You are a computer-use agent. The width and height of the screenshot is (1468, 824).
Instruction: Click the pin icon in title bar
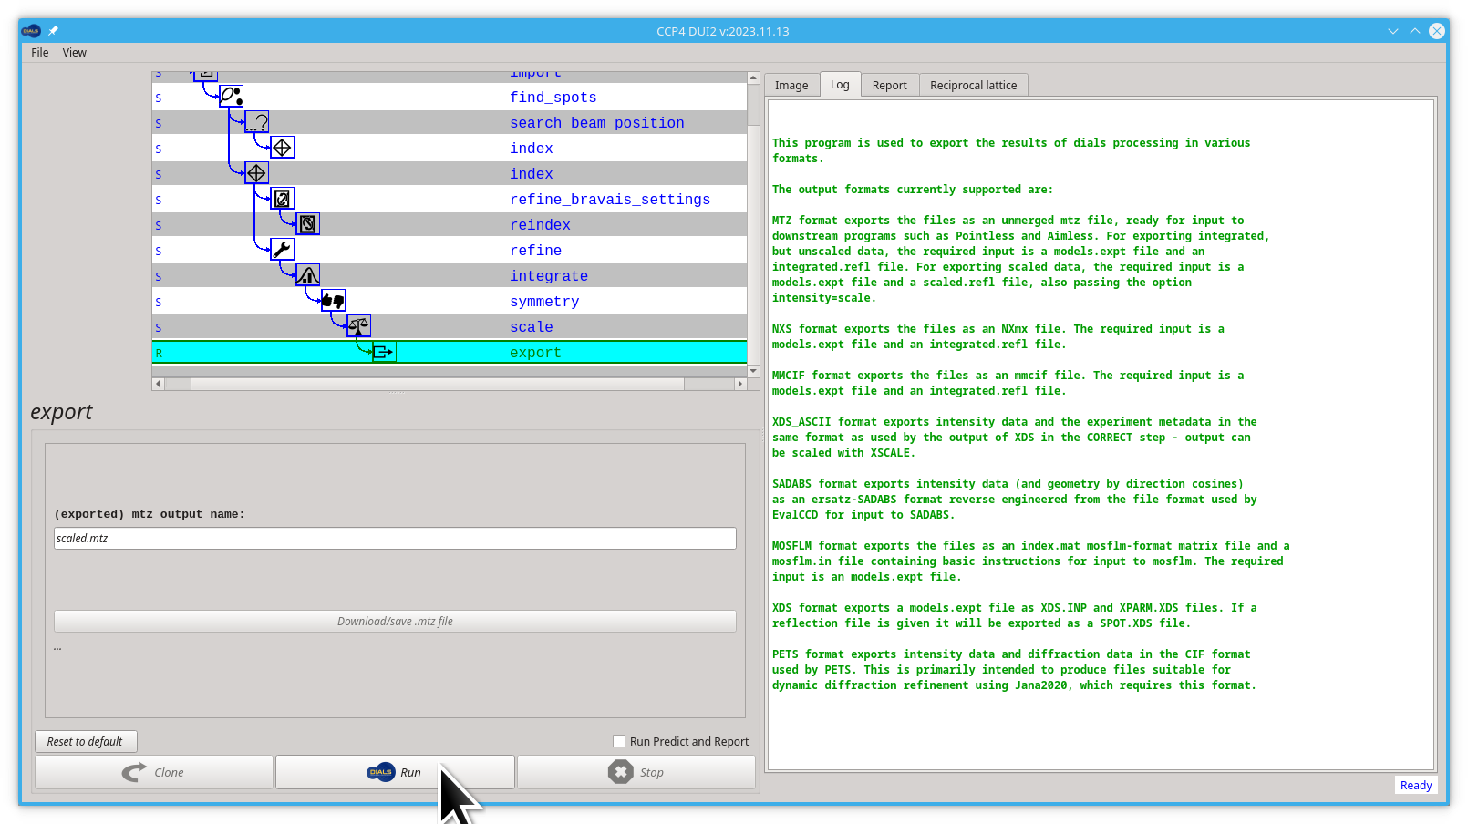(53, 31)
